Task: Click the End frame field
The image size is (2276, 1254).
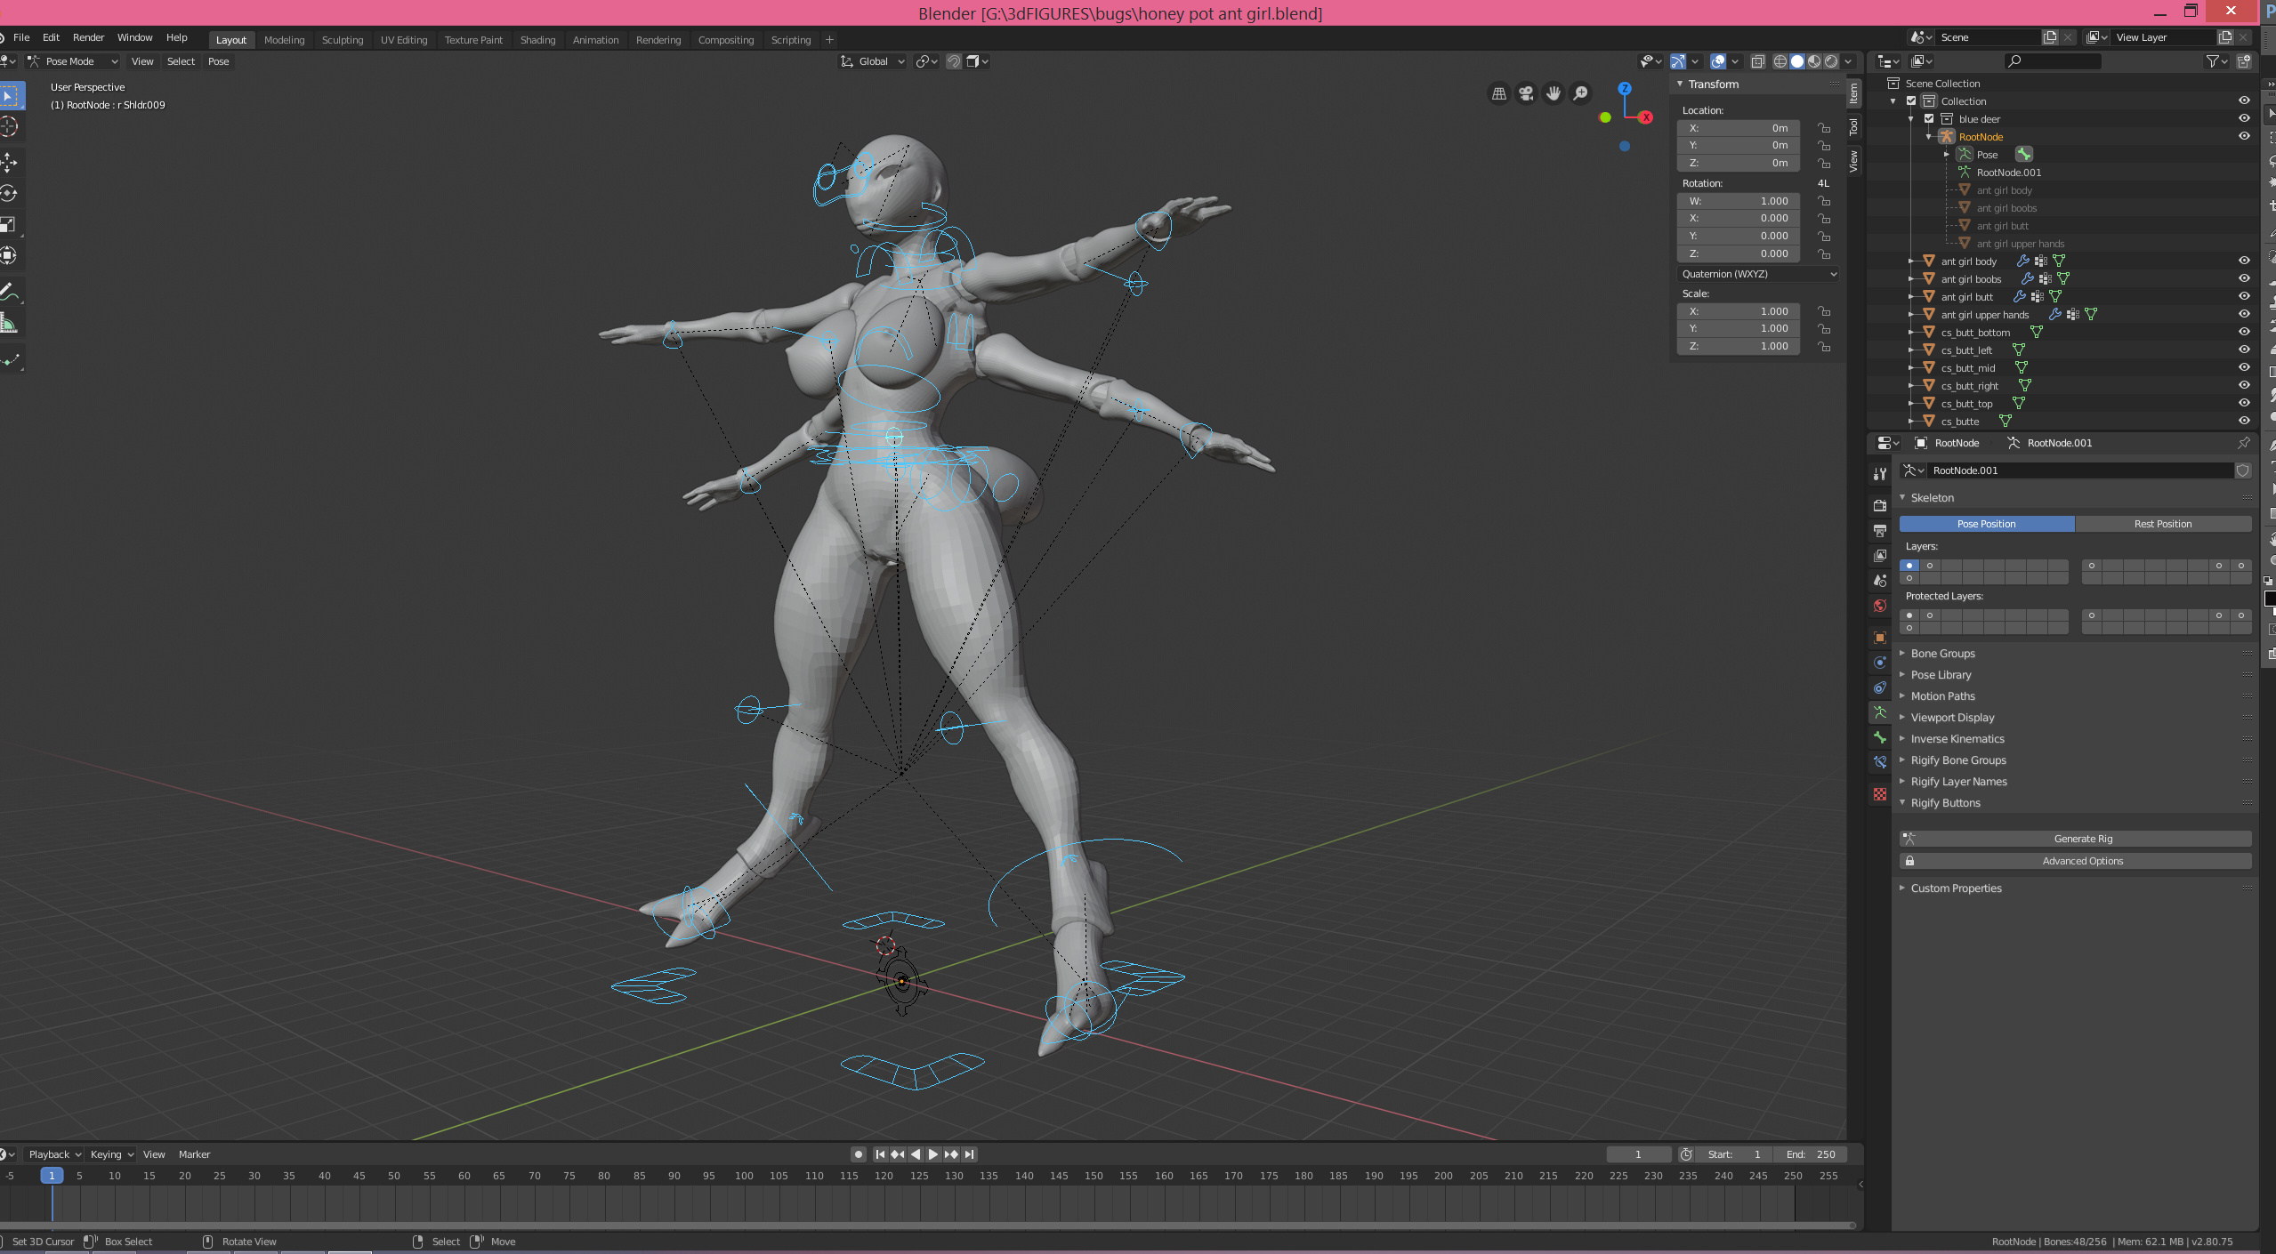Action: tap(1810, 1154)
